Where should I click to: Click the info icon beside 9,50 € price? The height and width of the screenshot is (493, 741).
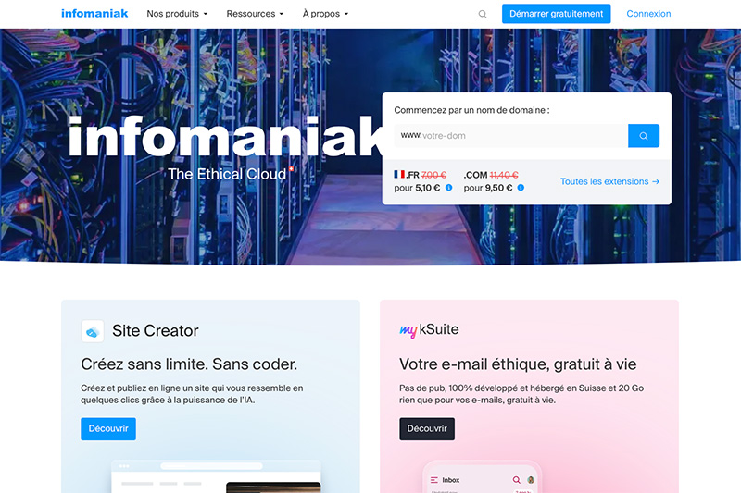pyautogui.click(x=521, y=188)
